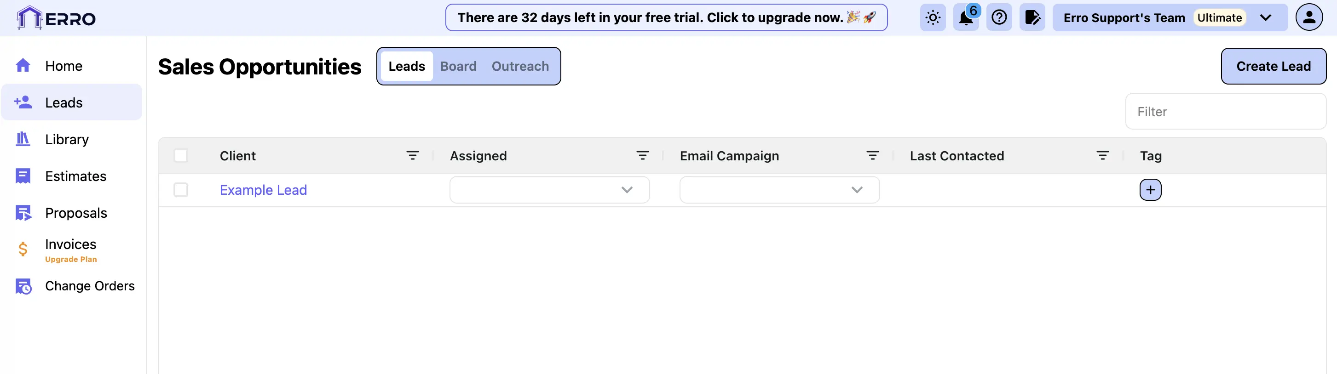Open the user profile avatar menu
This screenshot has height=374, width=1337.
[1308, 17]
